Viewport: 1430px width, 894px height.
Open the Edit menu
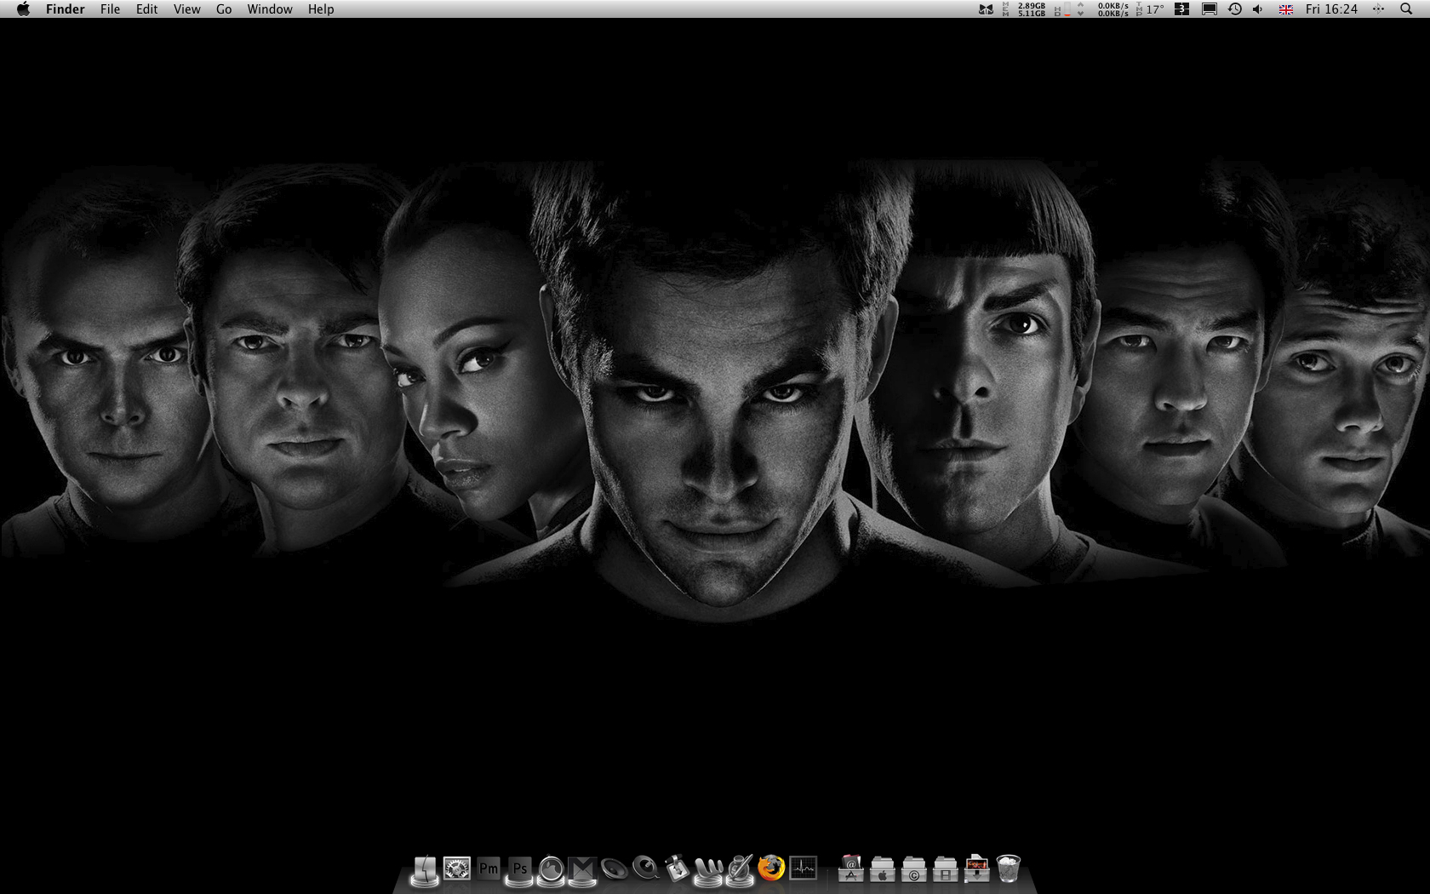(146, 9)
